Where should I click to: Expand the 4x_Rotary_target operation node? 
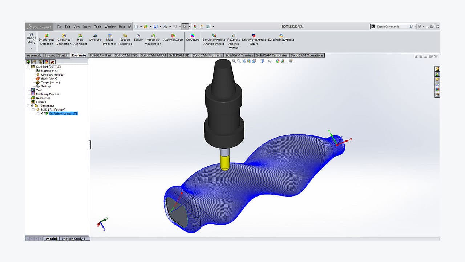pos(38,113)
